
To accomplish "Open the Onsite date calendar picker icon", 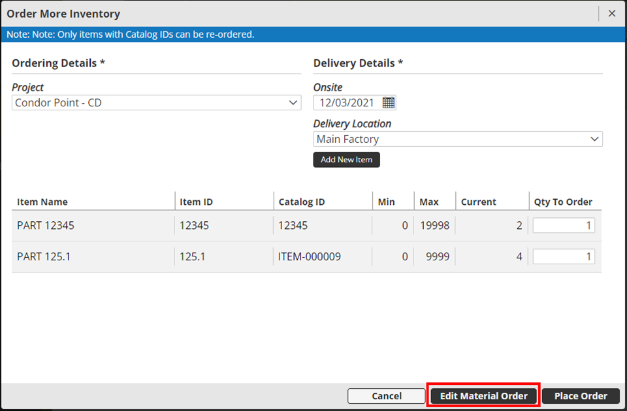I will (x=389, y=103).
